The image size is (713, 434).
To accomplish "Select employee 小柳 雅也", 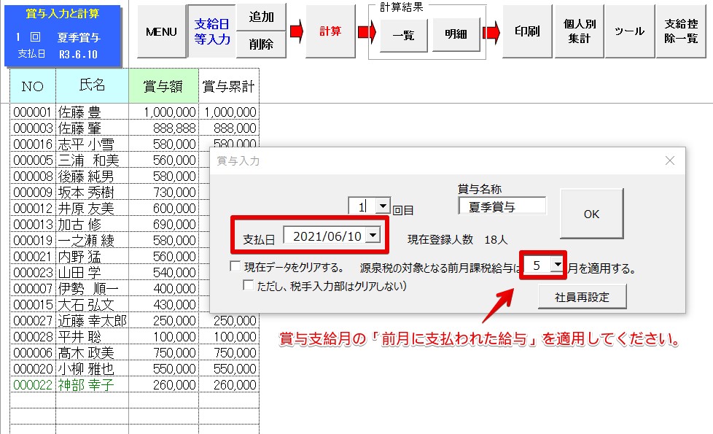I will click(93, 368).
